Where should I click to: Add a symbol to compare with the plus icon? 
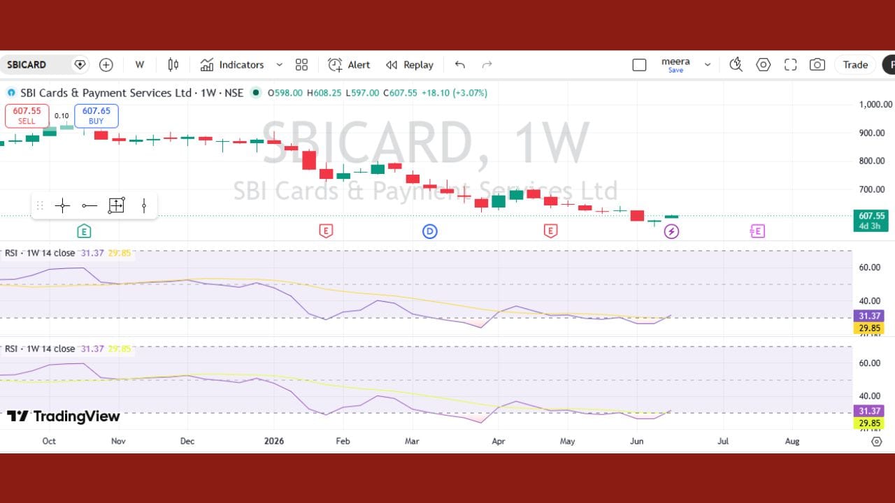coord(106,65)
